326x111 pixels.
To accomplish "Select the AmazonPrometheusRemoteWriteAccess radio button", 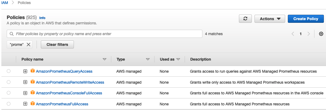I will [9, 82].
